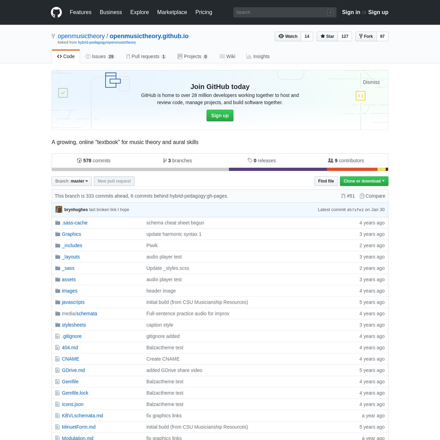Click the gray segment of language bar
This screenshot has height=440, width=440.
pyautogui.click(x=140, y=169)
